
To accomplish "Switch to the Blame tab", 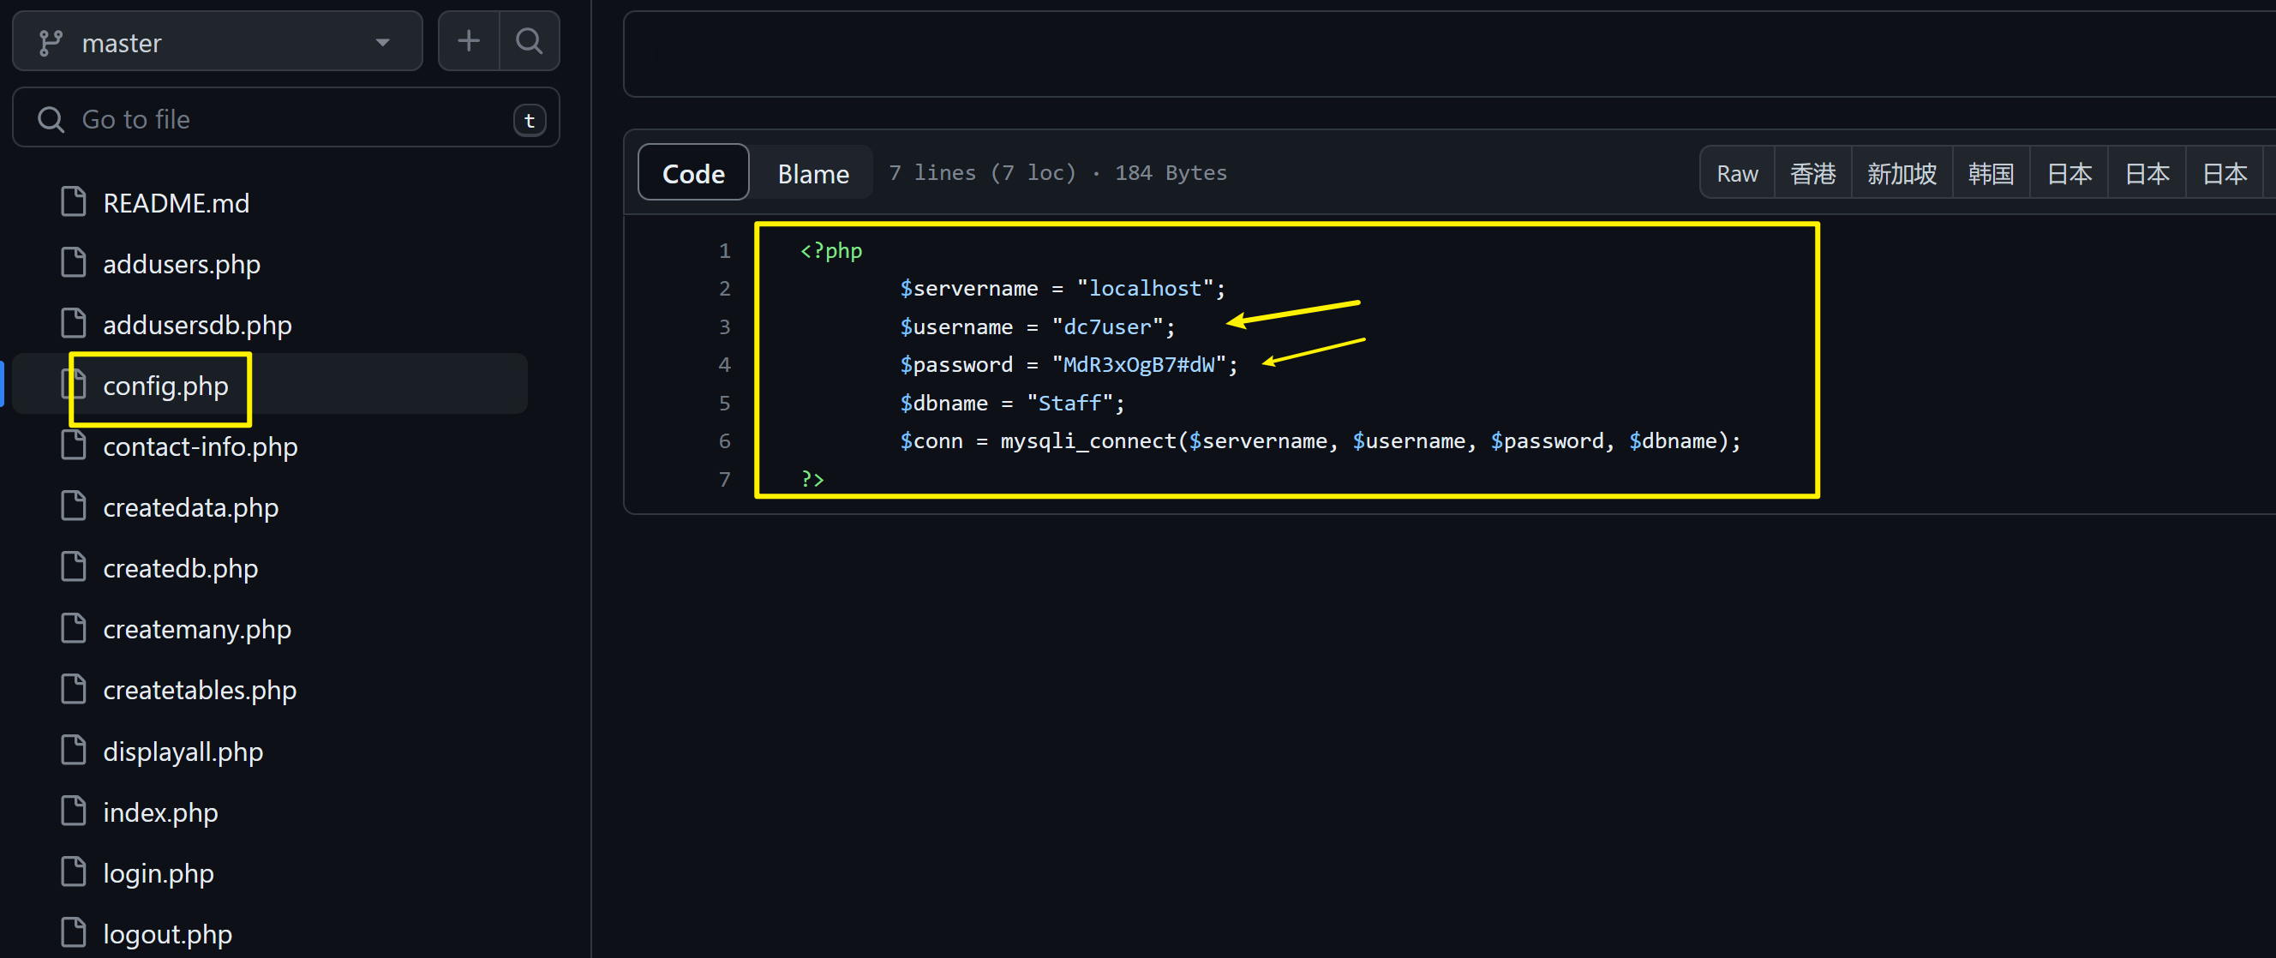I will point(813,173).
